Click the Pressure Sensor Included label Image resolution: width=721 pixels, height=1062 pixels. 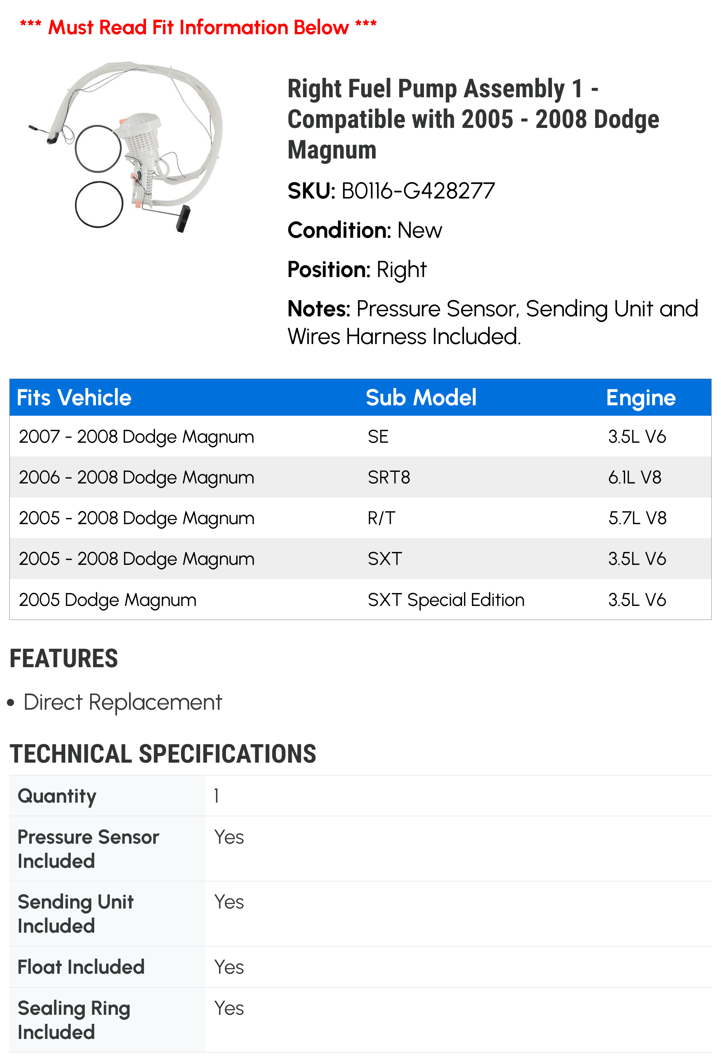point(88,849)
